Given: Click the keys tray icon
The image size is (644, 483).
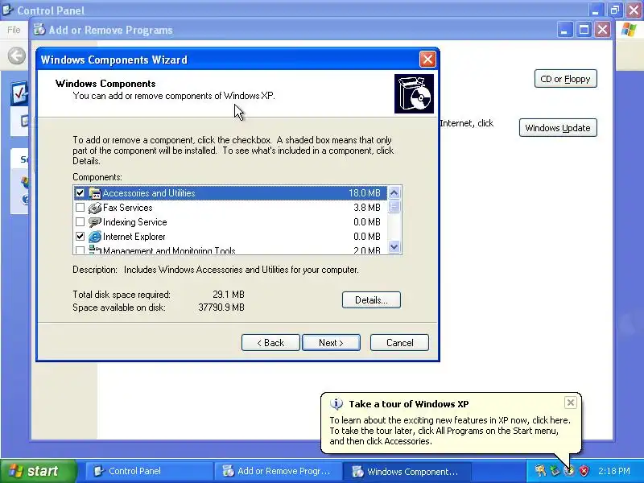Looking at the screenshot, I should 540,471.
